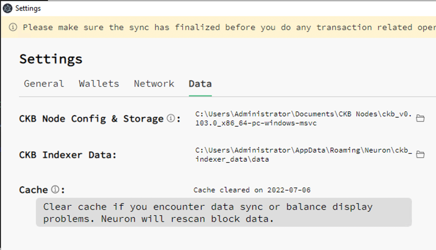The image size is (436, 250).
Task: Open folder for CKB Node Config path
Action: click(420, 118)
